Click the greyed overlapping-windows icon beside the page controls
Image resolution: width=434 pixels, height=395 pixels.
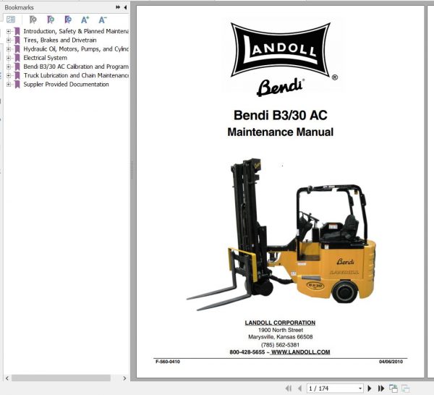click(x=405, y=388)
